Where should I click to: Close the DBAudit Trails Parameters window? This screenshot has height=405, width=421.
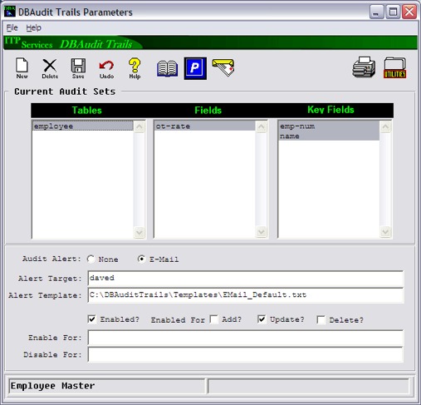409,12
